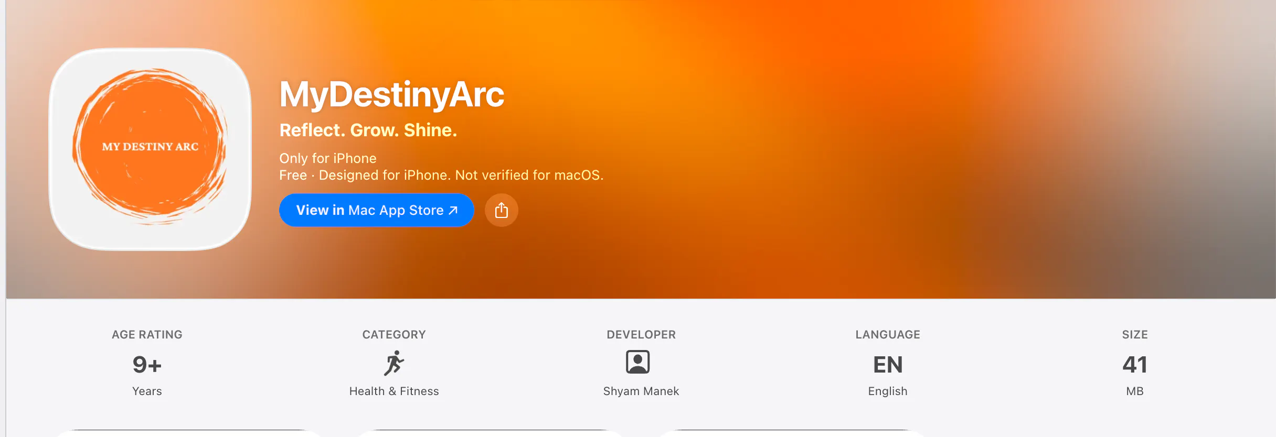Click the English language label
Screen dimensions: 1276x437
[888, 391]
